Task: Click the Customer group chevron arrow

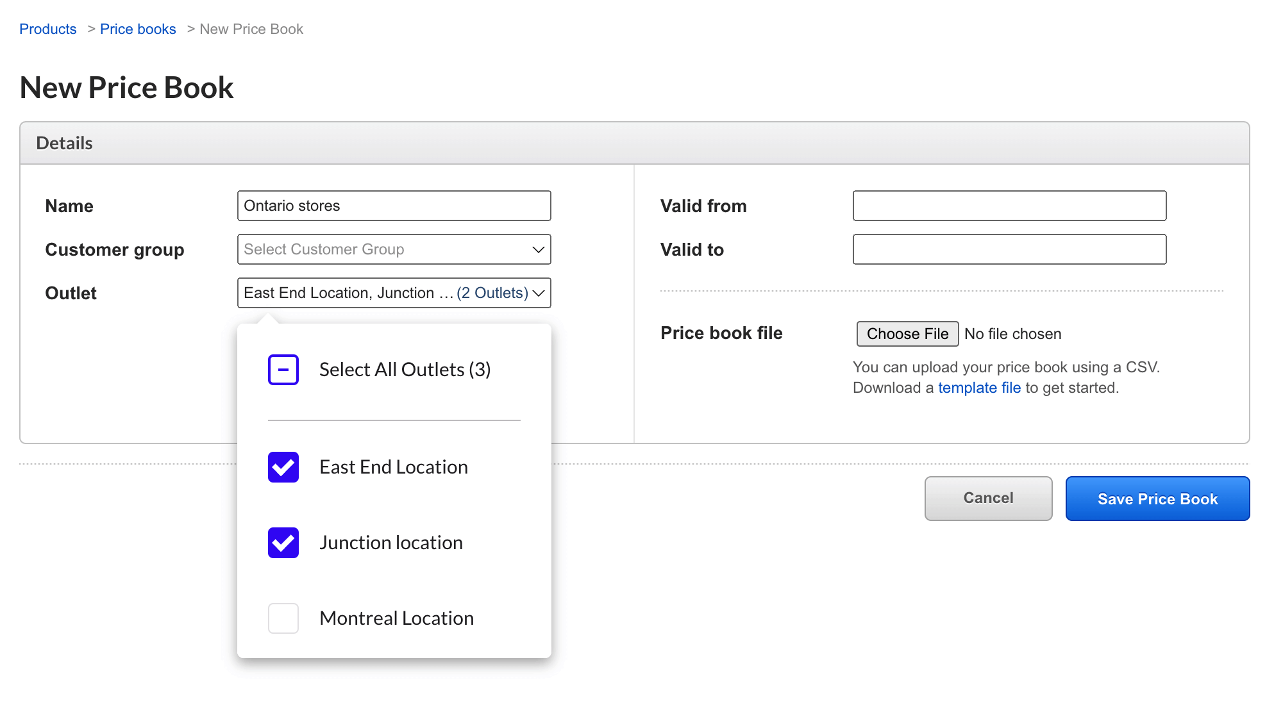Action: (x=539, y=249)
